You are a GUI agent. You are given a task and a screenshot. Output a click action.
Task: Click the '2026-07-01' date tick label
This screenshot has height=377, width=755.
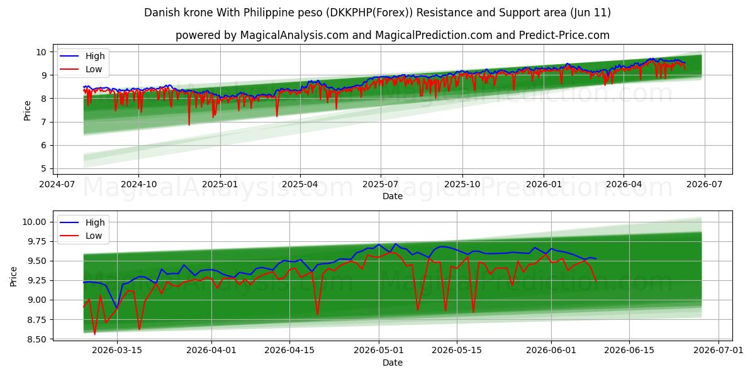coord(719,350)
